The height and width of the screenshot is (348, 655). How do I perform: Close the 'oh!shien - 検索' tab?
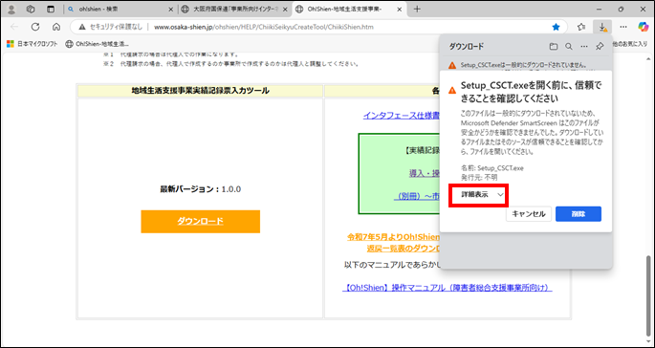tap(170, 10)
